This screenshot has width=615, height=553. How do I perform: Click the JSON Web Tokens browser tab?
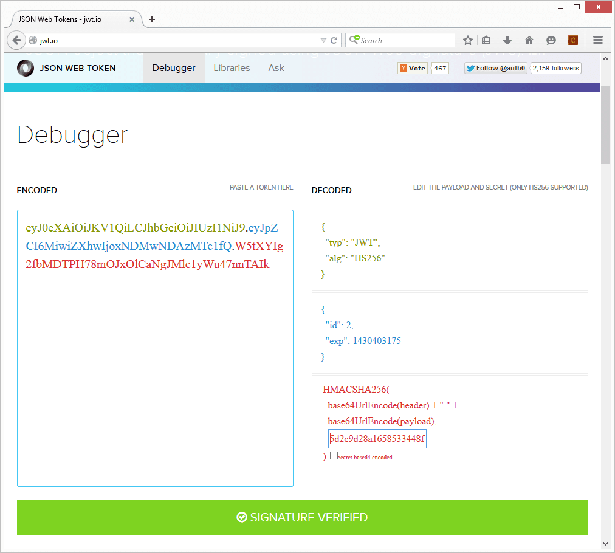coord(70,19)
